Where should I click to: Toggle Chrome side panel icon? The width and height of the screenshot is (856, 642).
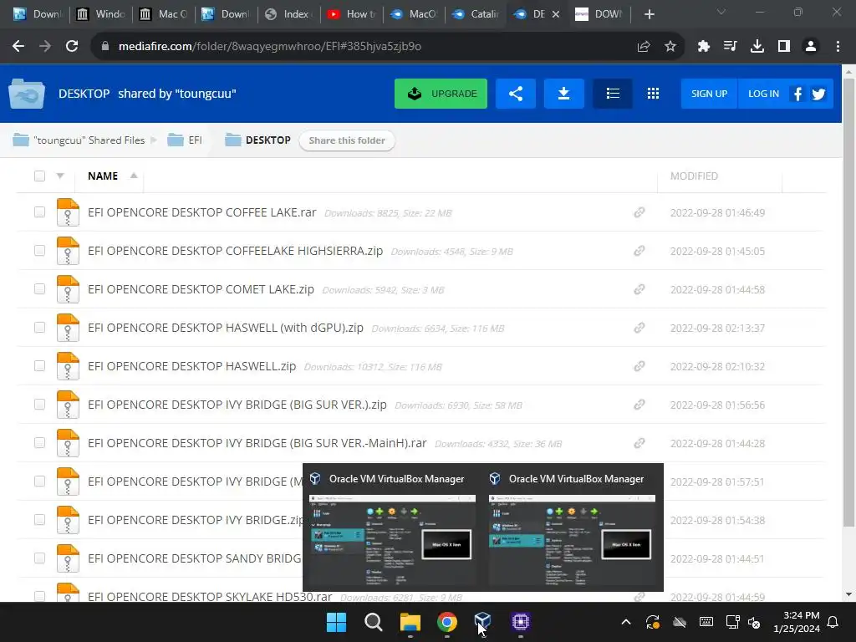coord(784,47)
